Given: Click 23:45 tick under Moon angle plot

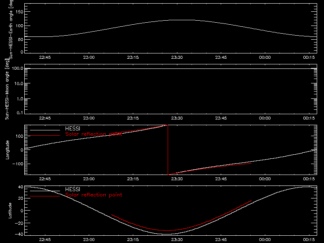Looking at the screenshot, I should pos(221,118).
